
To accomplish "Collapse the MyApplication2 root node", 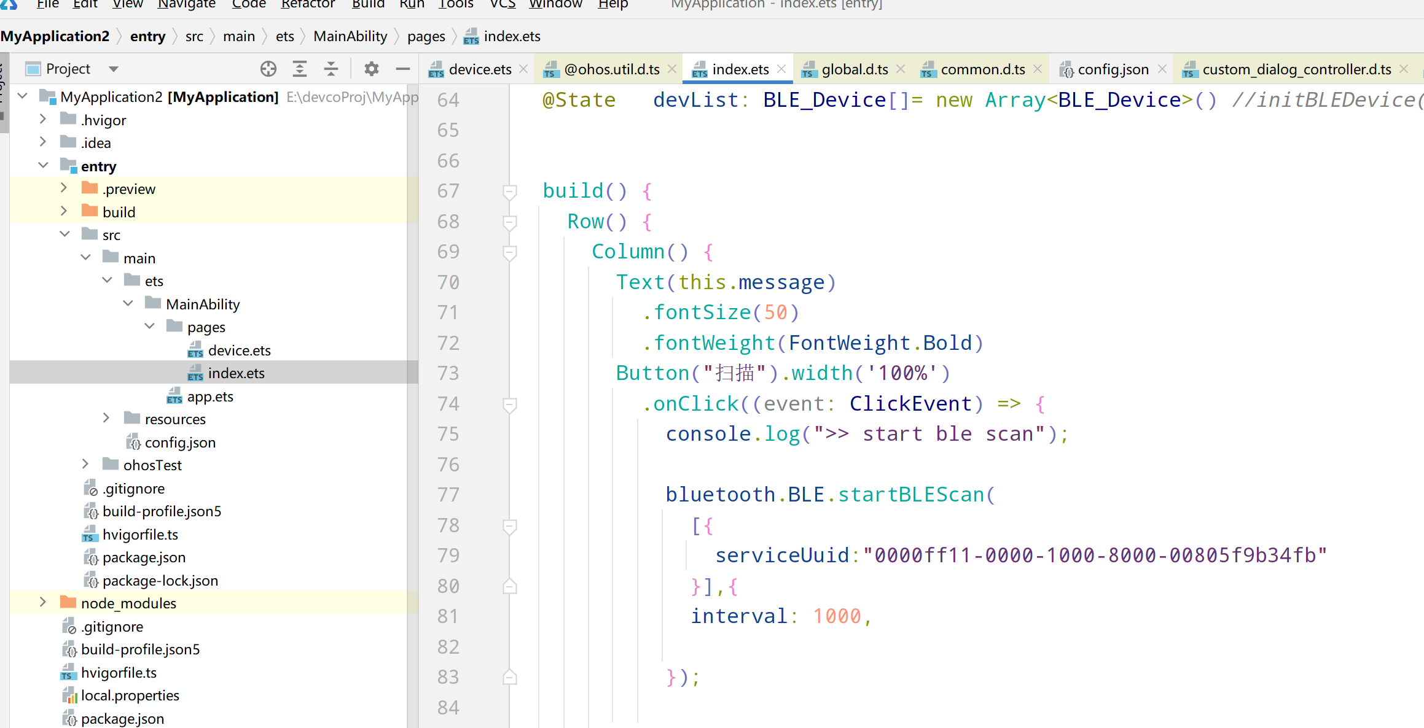I will tap(23, 96).
